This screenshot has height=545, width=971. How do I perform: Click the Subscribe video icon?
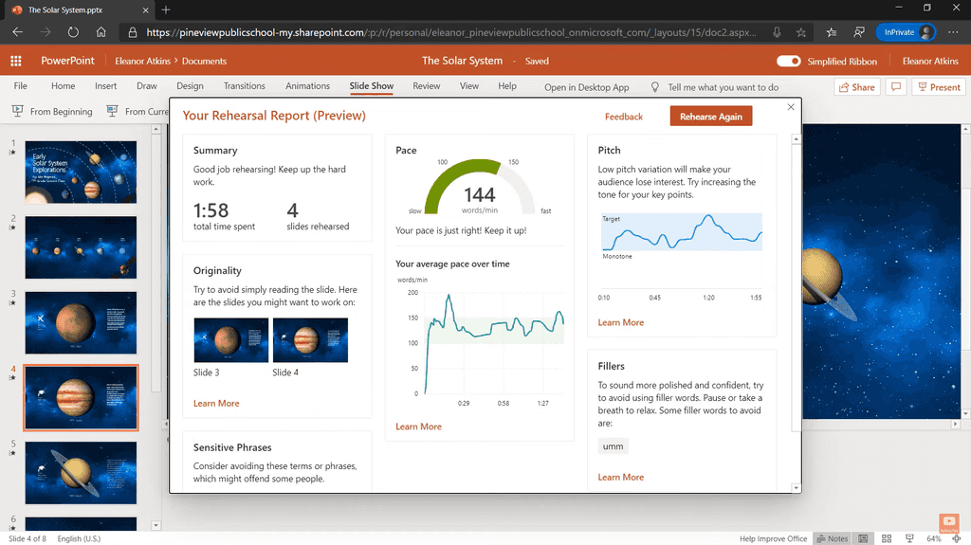point(948,522)
